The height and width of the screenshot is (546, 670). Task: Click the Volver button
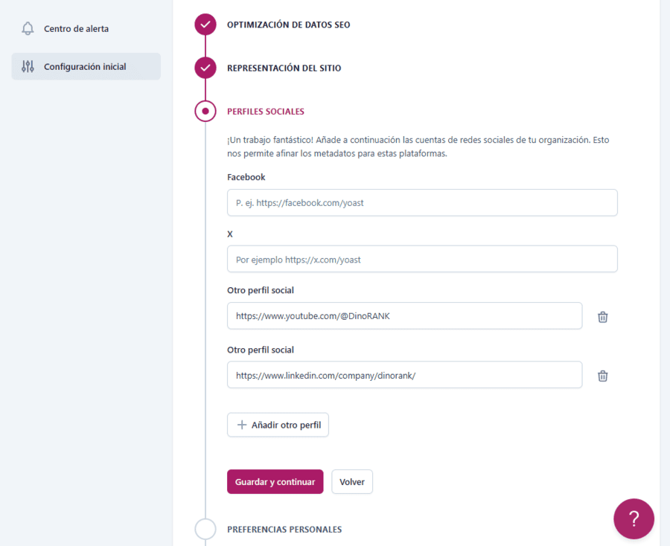351,481
